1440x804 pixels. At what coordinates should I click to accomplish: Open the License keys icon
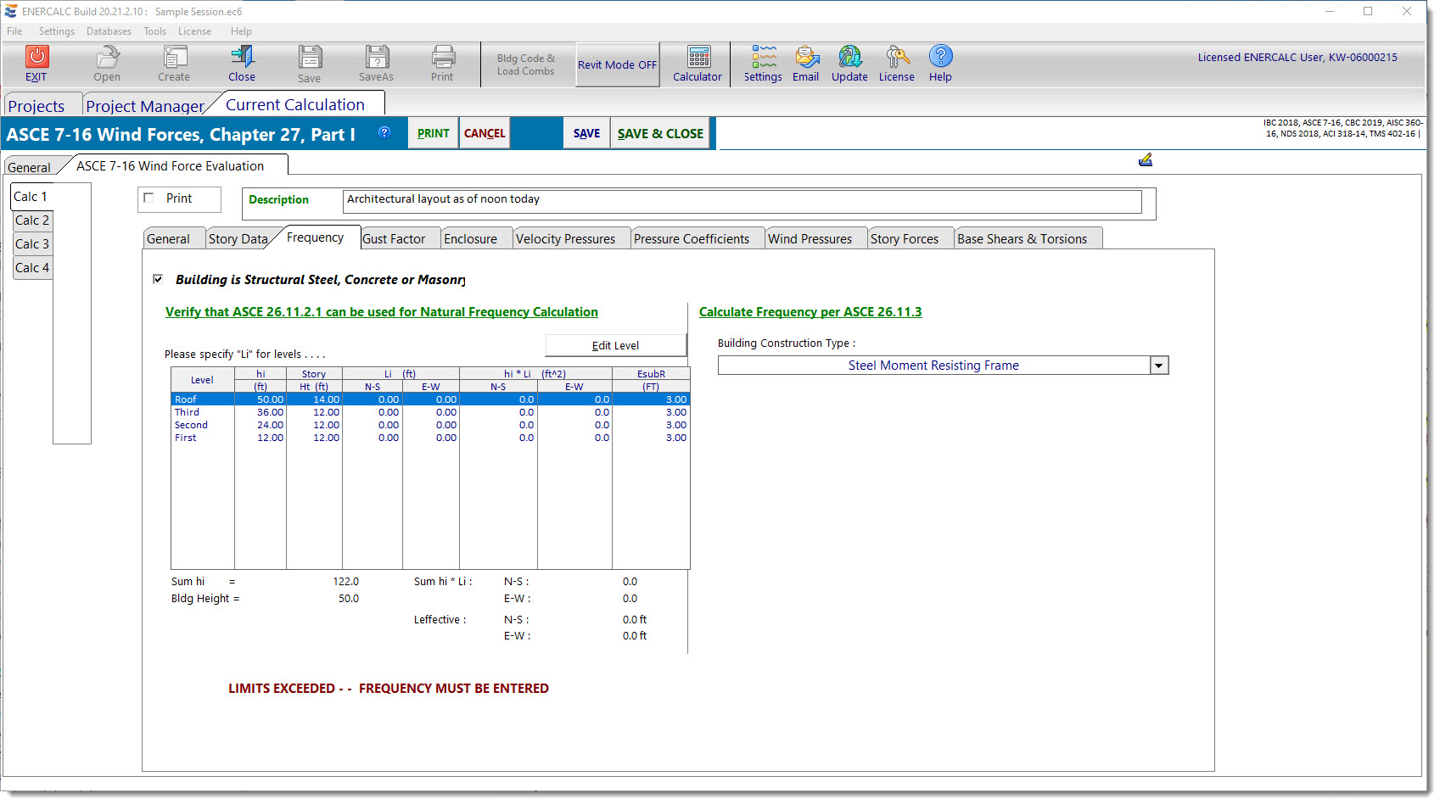pyautogui.click(x=897, y=58)
